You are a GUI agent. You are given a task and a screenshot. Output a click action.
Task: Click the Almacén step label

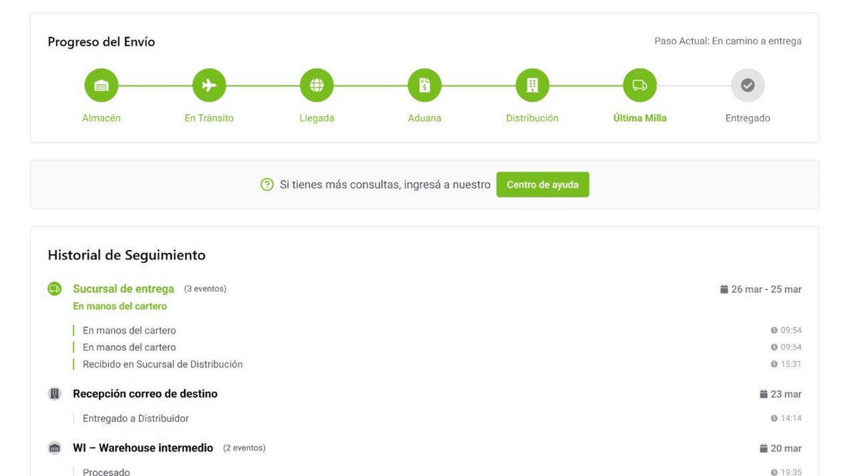click(101, 118)
